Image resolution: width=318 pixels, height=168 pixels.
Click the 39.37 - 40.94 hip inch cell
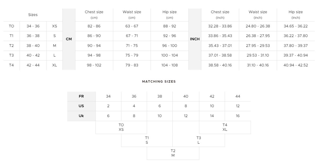pos(296,55)
